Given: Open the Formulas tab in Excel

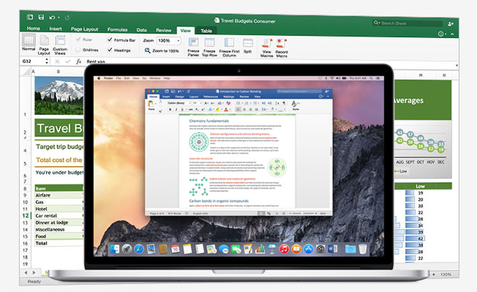Looking at the screenshot, I should pyautogui.click(x=117, y=29).
